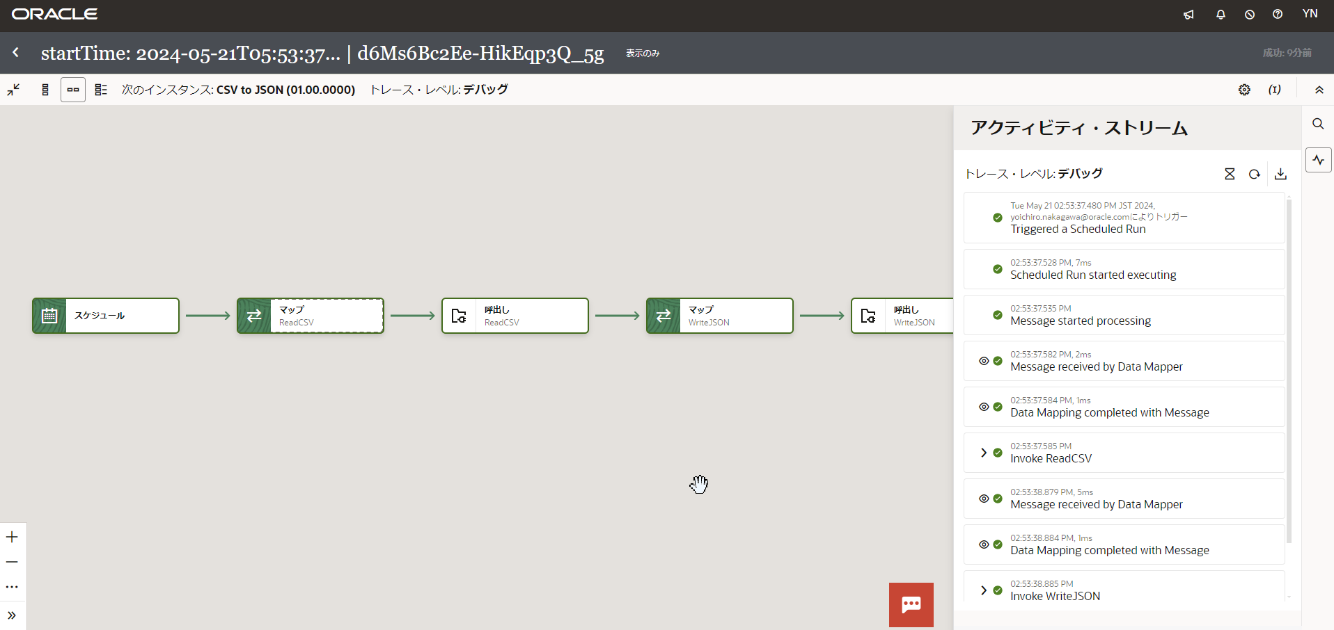The width and height of the screenshot is (1334, 630).
Task: Open the notifications bell
Action: [1221, 15]
